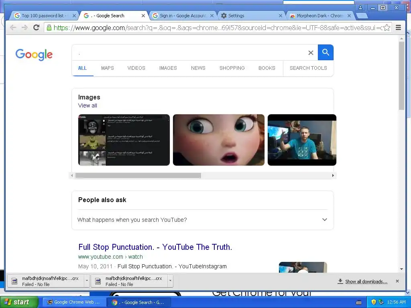Open the Windows Start menu
411x308 pixels.
19,302
